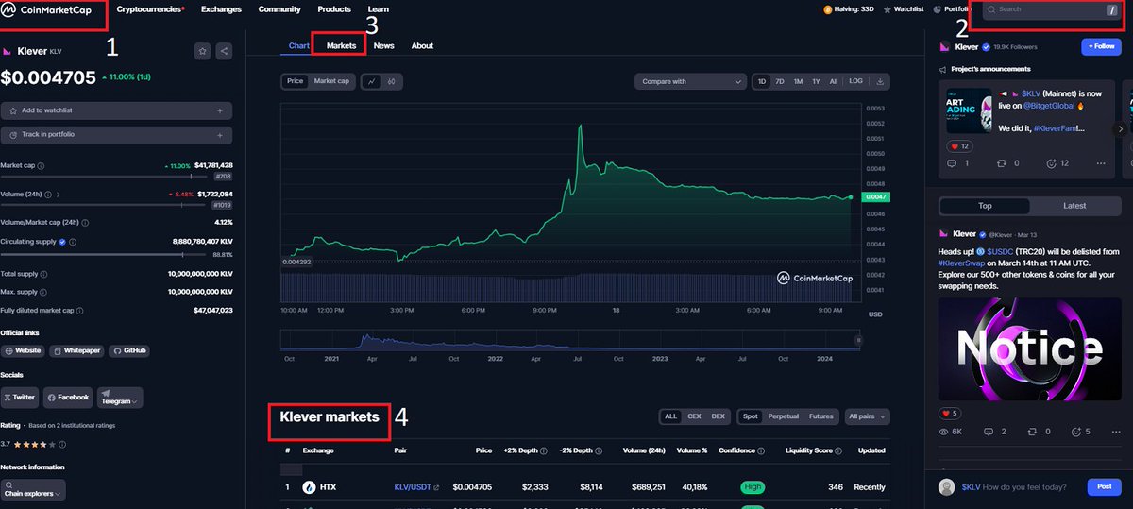Open the Whitepaper link

(x=77, y=350)
